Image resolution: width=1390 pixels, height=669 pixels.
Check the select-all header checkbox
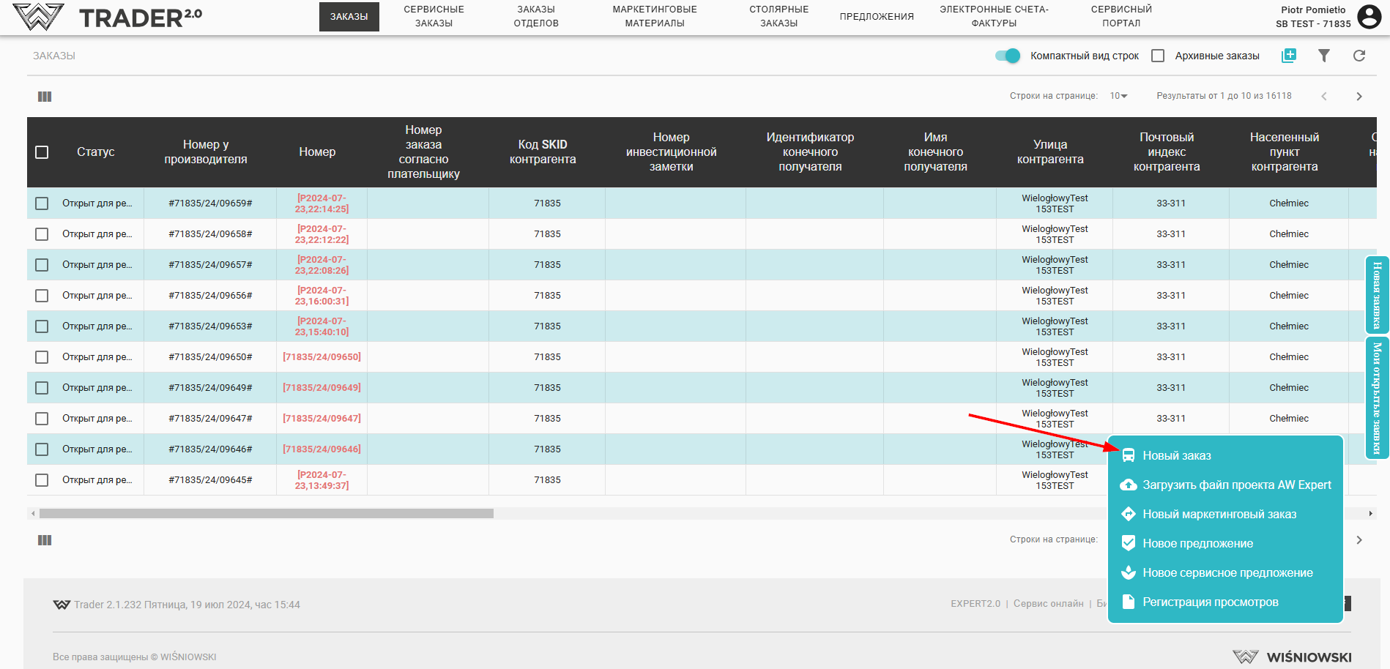[42, 152]
